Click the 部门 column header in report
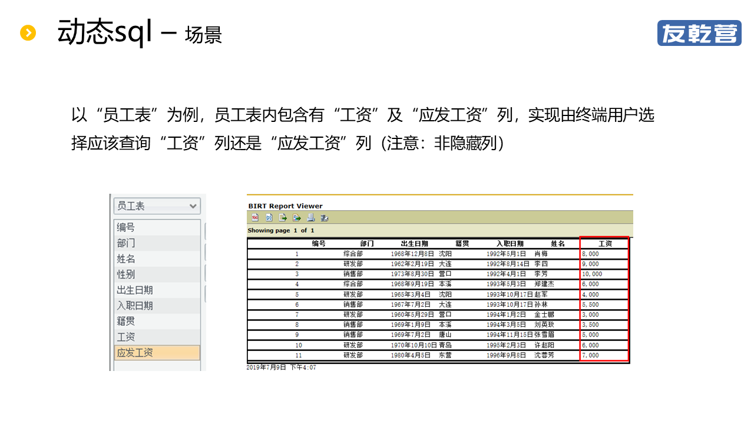The height and width of the screenshot is (424, 754). pyautogui.click(x=367, y=243)
